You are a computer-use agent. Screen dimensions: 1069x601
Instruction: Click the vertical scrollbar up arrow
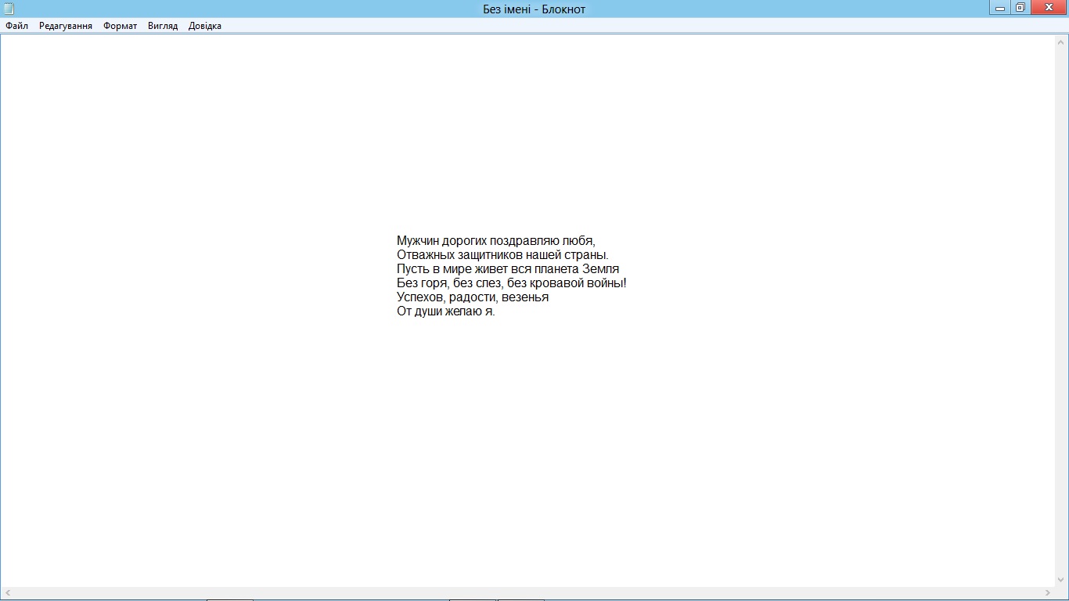[x=1062, y=42]
